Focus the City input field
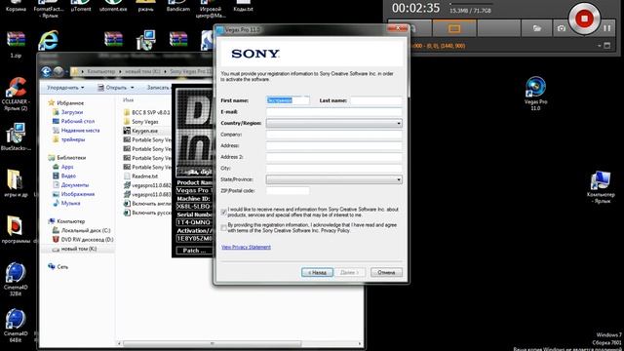The width and height of the screenshot is (624, 351). (333, 169)
